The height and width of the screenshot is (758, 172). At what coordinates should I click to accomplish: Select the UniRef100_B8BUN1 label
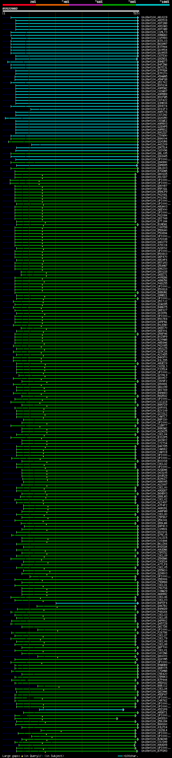[x=154, y=293]
